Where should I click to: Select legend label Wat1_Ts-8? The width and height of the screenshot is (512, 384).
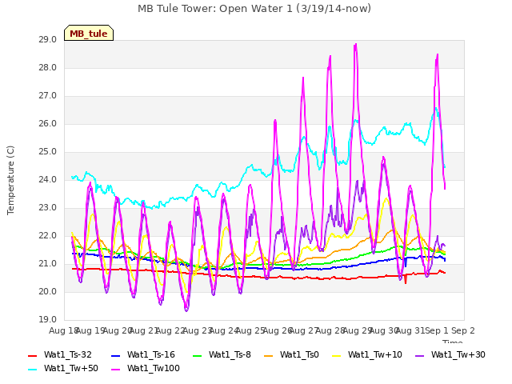coord(230,355)
